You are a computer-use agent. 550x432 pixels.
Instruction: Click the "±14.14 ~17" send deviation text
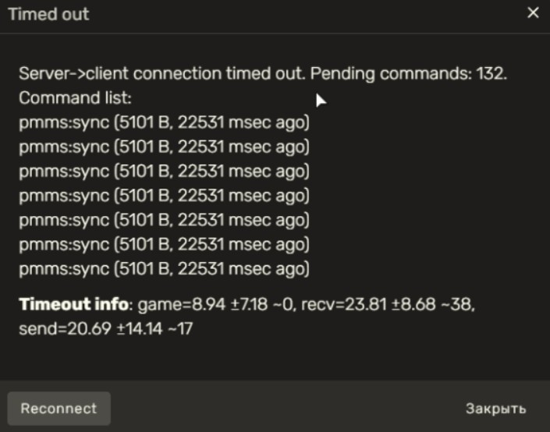pos(144,328)
